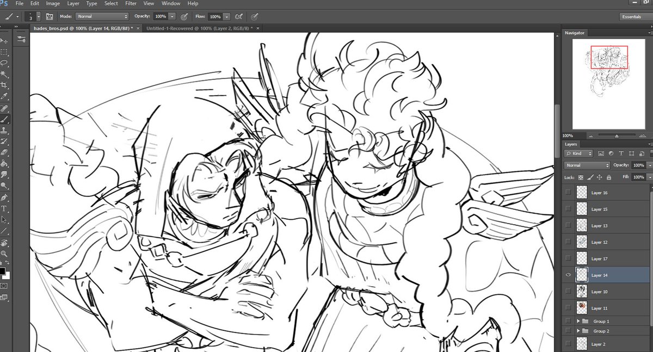Click the background color swatch
Screen dimensions: 653x352
[6, 275]
